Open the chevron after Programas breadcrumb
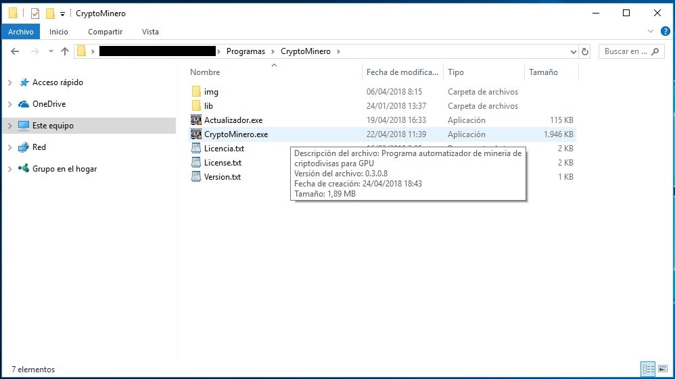 click(273, 51)
